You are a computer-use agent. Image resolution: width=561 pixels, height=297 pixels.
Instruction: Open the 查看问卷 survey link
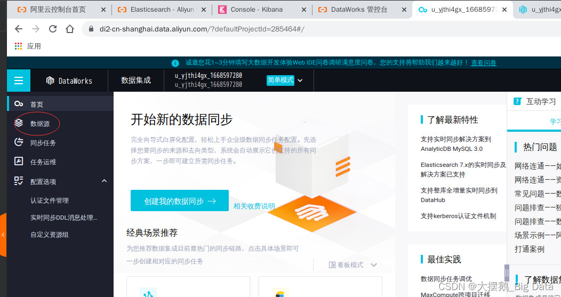(484, 63)
